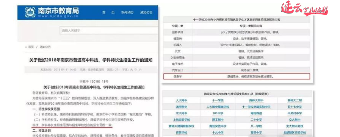Open the 五十七中学 link

[x=295, y=107]
